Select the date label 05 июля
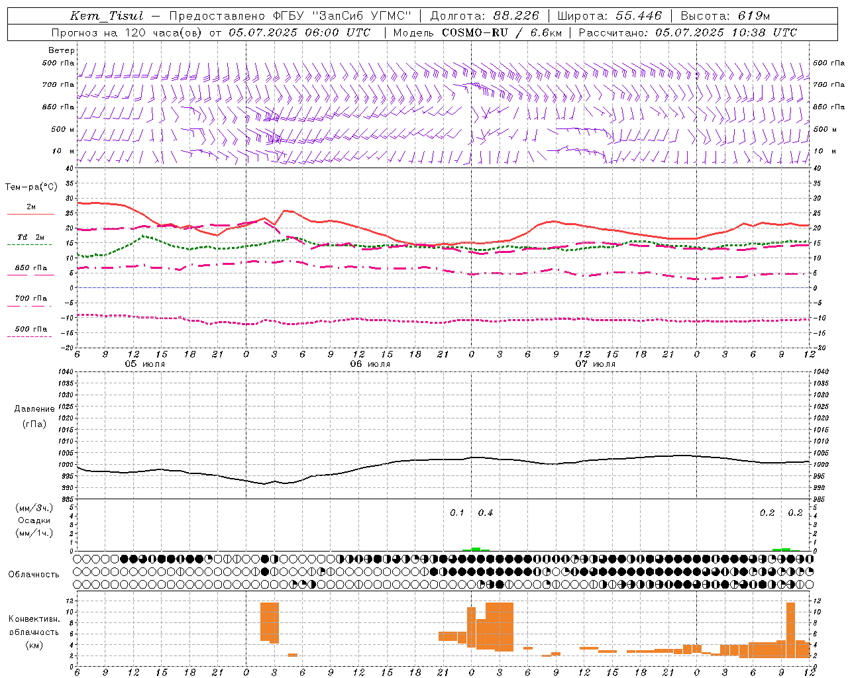Screen dimensions: 848x678 (x=145, y=364)
